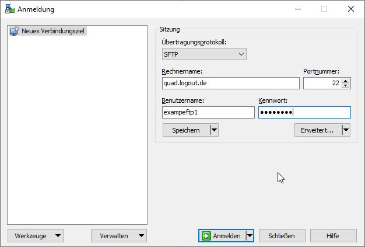
Task: Focus the Benutzername input field
Action: pos(208,113)
